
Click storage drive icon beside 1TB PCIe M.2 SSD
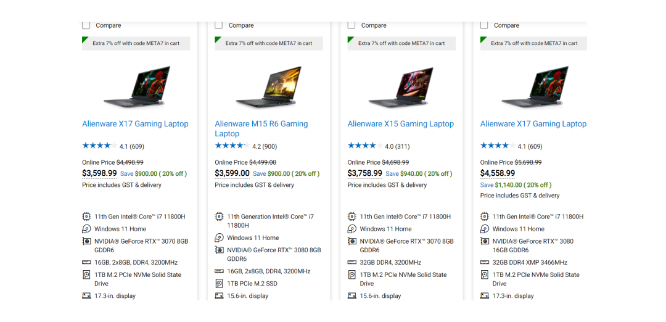click(x=219, y=283)
